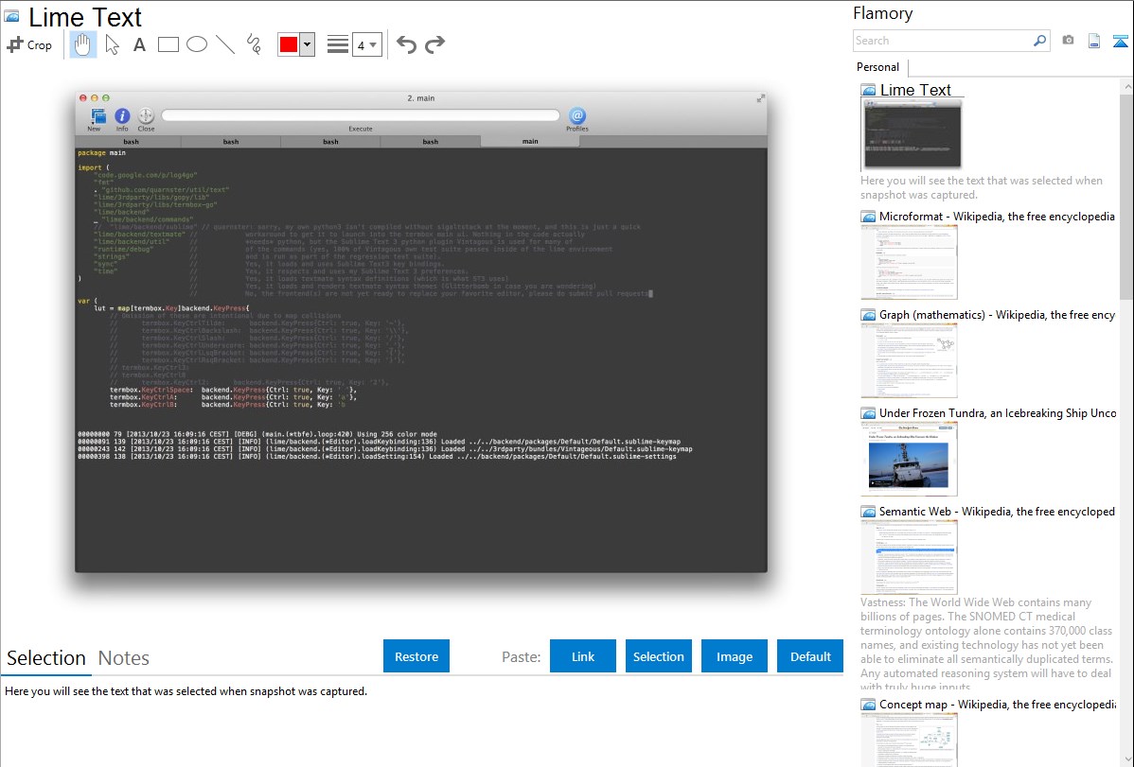
Task: Click the fullscreen arrows icon in terminal window
Action: tap(760, 98)
